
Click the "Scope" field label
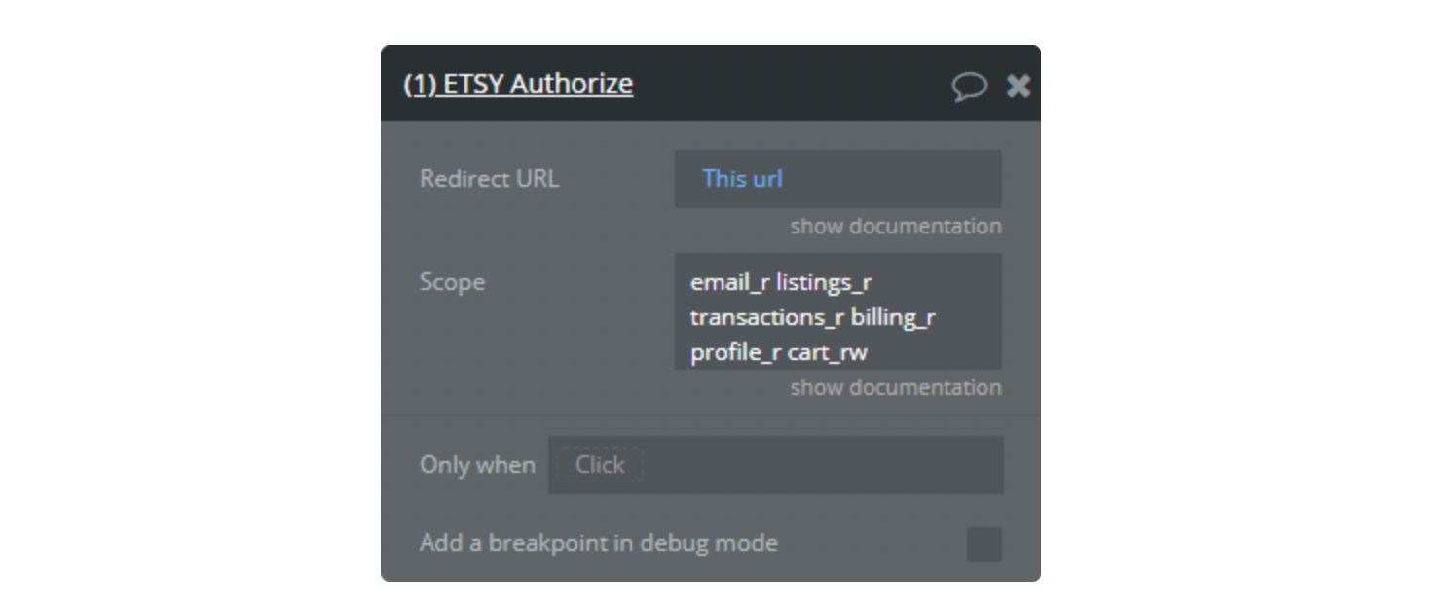tap(452, 282)
